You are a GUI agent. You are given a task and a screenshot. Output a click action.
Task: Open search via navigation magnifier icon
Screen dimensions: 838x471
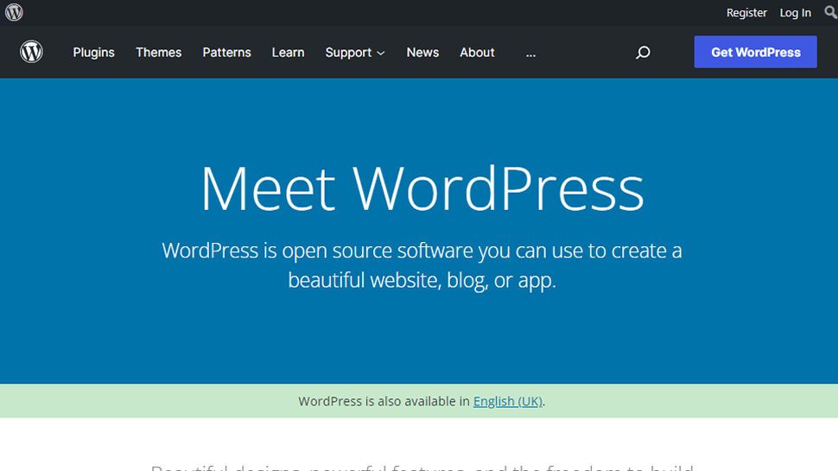pos(643,53)
